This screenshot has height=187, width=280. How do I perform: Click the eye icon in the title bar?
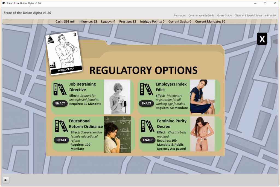(3, 3)
